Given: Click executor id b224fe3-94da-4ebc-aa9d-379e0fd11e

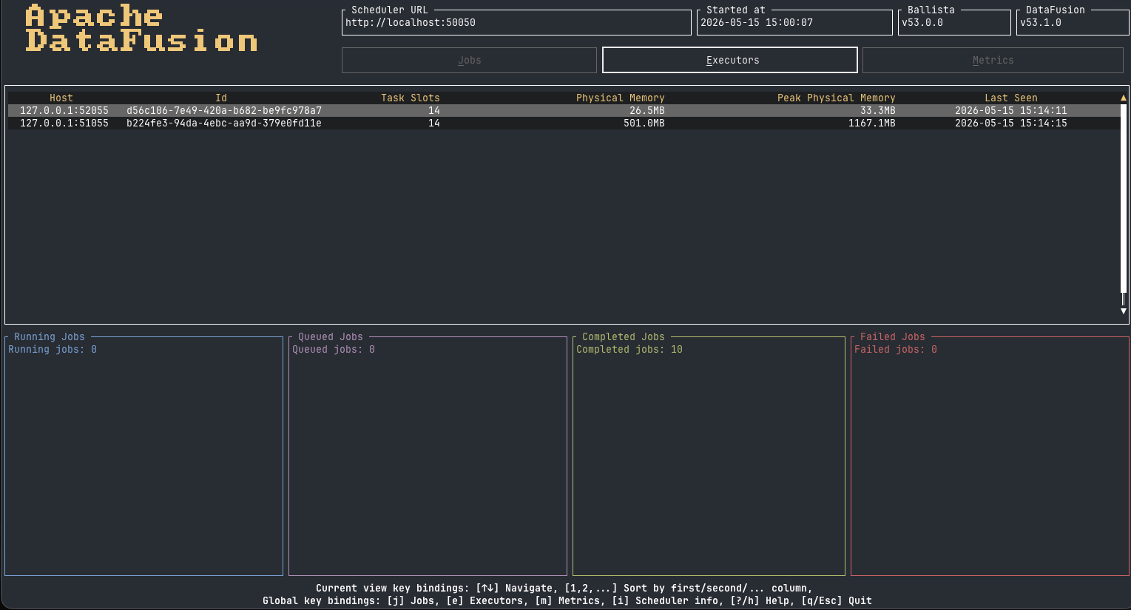Looking at the screenshot, I should click(x=224, y=123).
